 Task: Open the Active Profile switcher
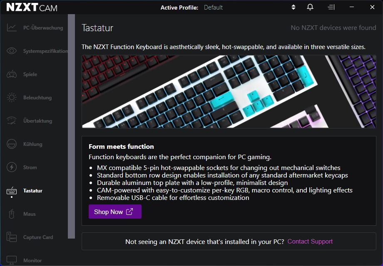[293, 7]
